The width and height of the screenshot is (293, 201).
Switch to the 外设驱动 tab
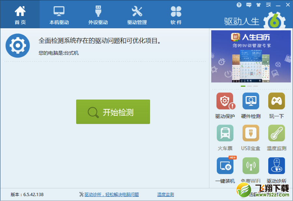98,15
